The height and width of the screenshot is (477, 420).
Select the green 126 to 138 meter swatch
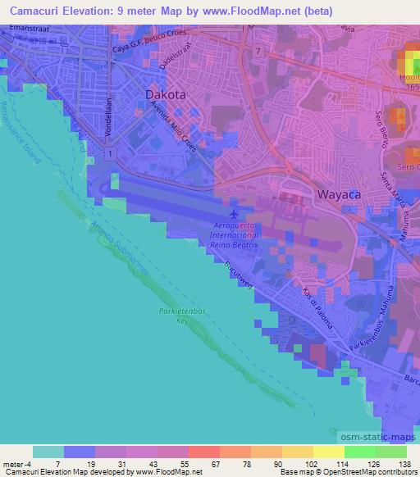click(x=391, y=452)
